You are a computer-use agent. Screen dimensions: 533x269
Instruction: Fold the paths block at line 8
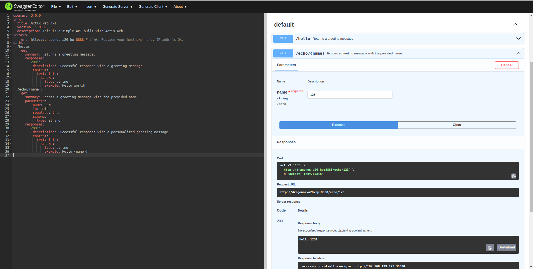[x=11, y=43]
